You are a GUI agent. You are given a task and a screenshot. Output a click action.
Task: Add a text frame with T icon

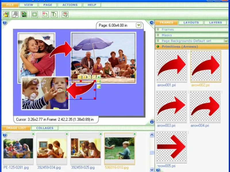pyautogui.click(x=54, y=15)
